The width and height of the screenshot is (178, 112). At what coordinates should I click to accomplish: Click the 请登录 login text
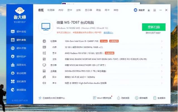(142, 10)
